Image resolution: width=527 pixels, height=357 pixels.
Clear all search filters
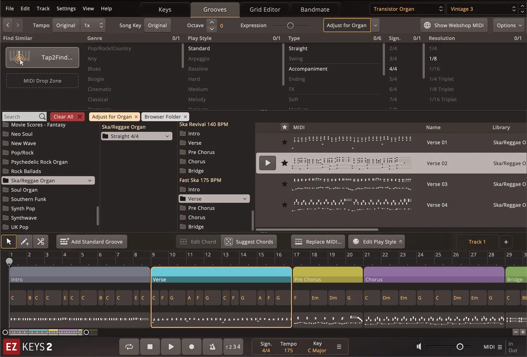click(x=67, y=116)
